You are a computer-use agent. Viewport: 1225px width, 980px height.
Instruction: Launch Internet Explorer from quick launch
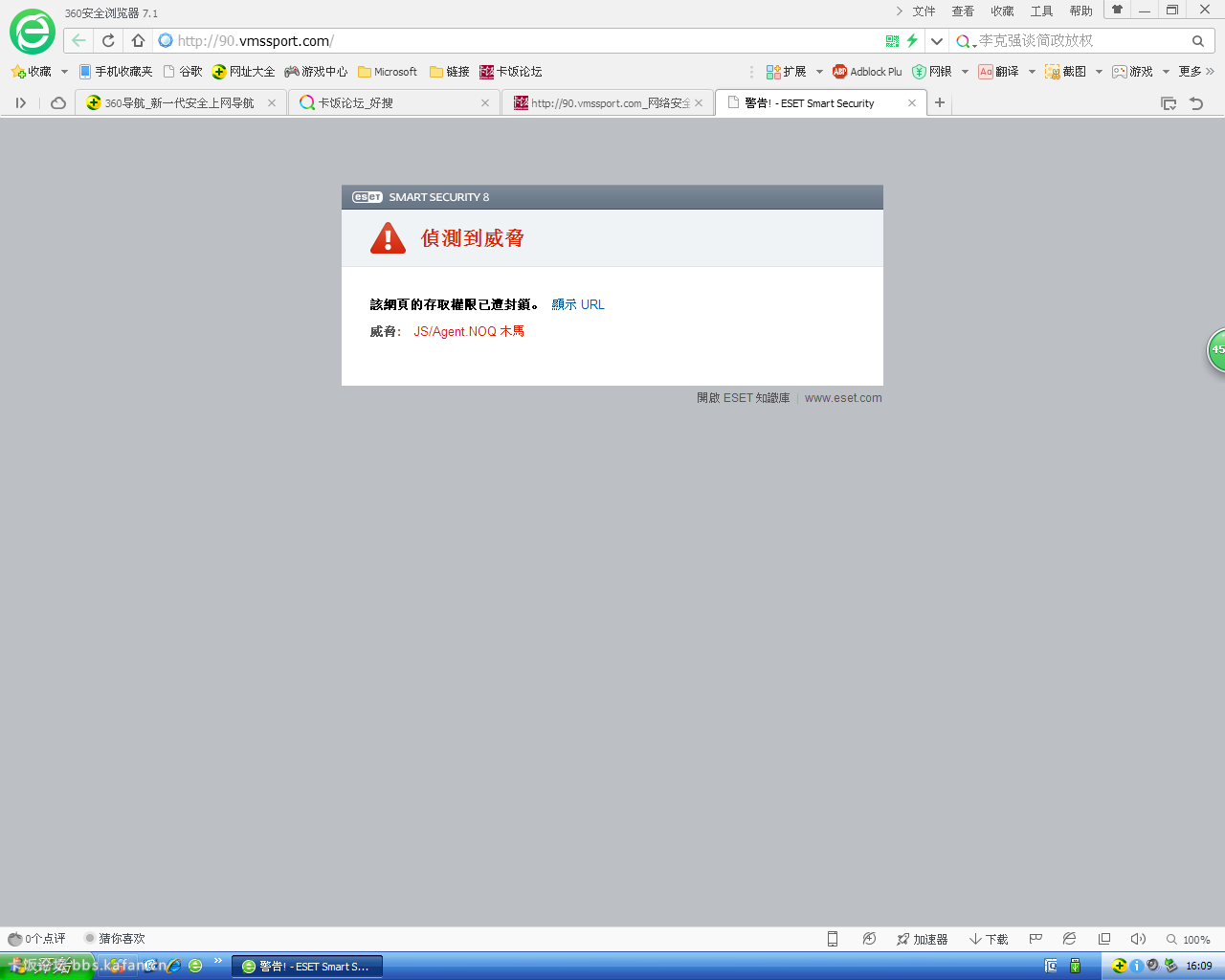pyautogui.click(x=173, y=966)
